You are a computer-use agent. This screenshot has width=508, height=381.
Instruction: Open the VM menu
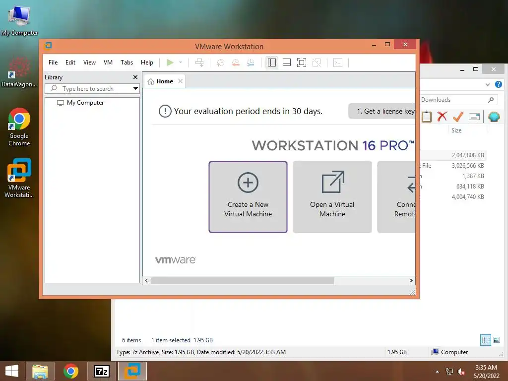[x=108, y=63]
